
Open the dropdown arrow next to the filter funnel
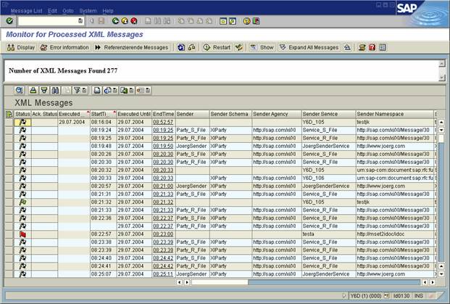click(84, 91)
